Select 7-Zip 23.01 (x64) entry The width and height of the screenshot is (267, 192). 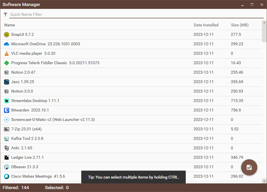coord(26,129)
